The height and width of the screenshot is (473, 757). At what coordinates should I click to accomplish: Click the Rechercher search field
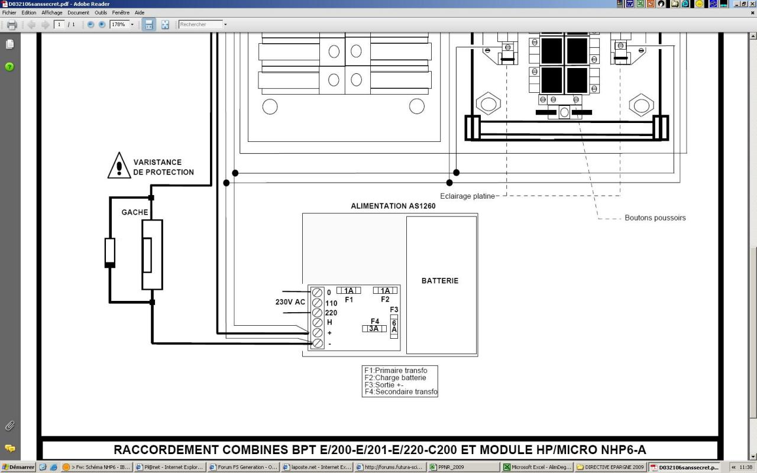[x=200, y=25]
